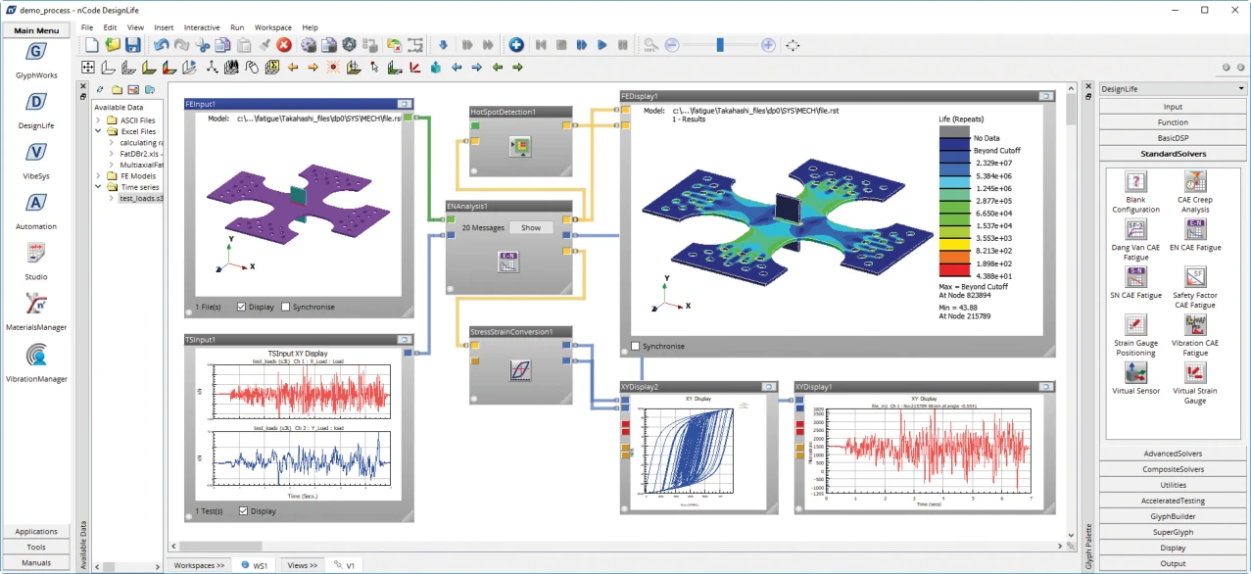Click the HotSpotDetection1 glyph icon
1251x574 pixels.
520,147
